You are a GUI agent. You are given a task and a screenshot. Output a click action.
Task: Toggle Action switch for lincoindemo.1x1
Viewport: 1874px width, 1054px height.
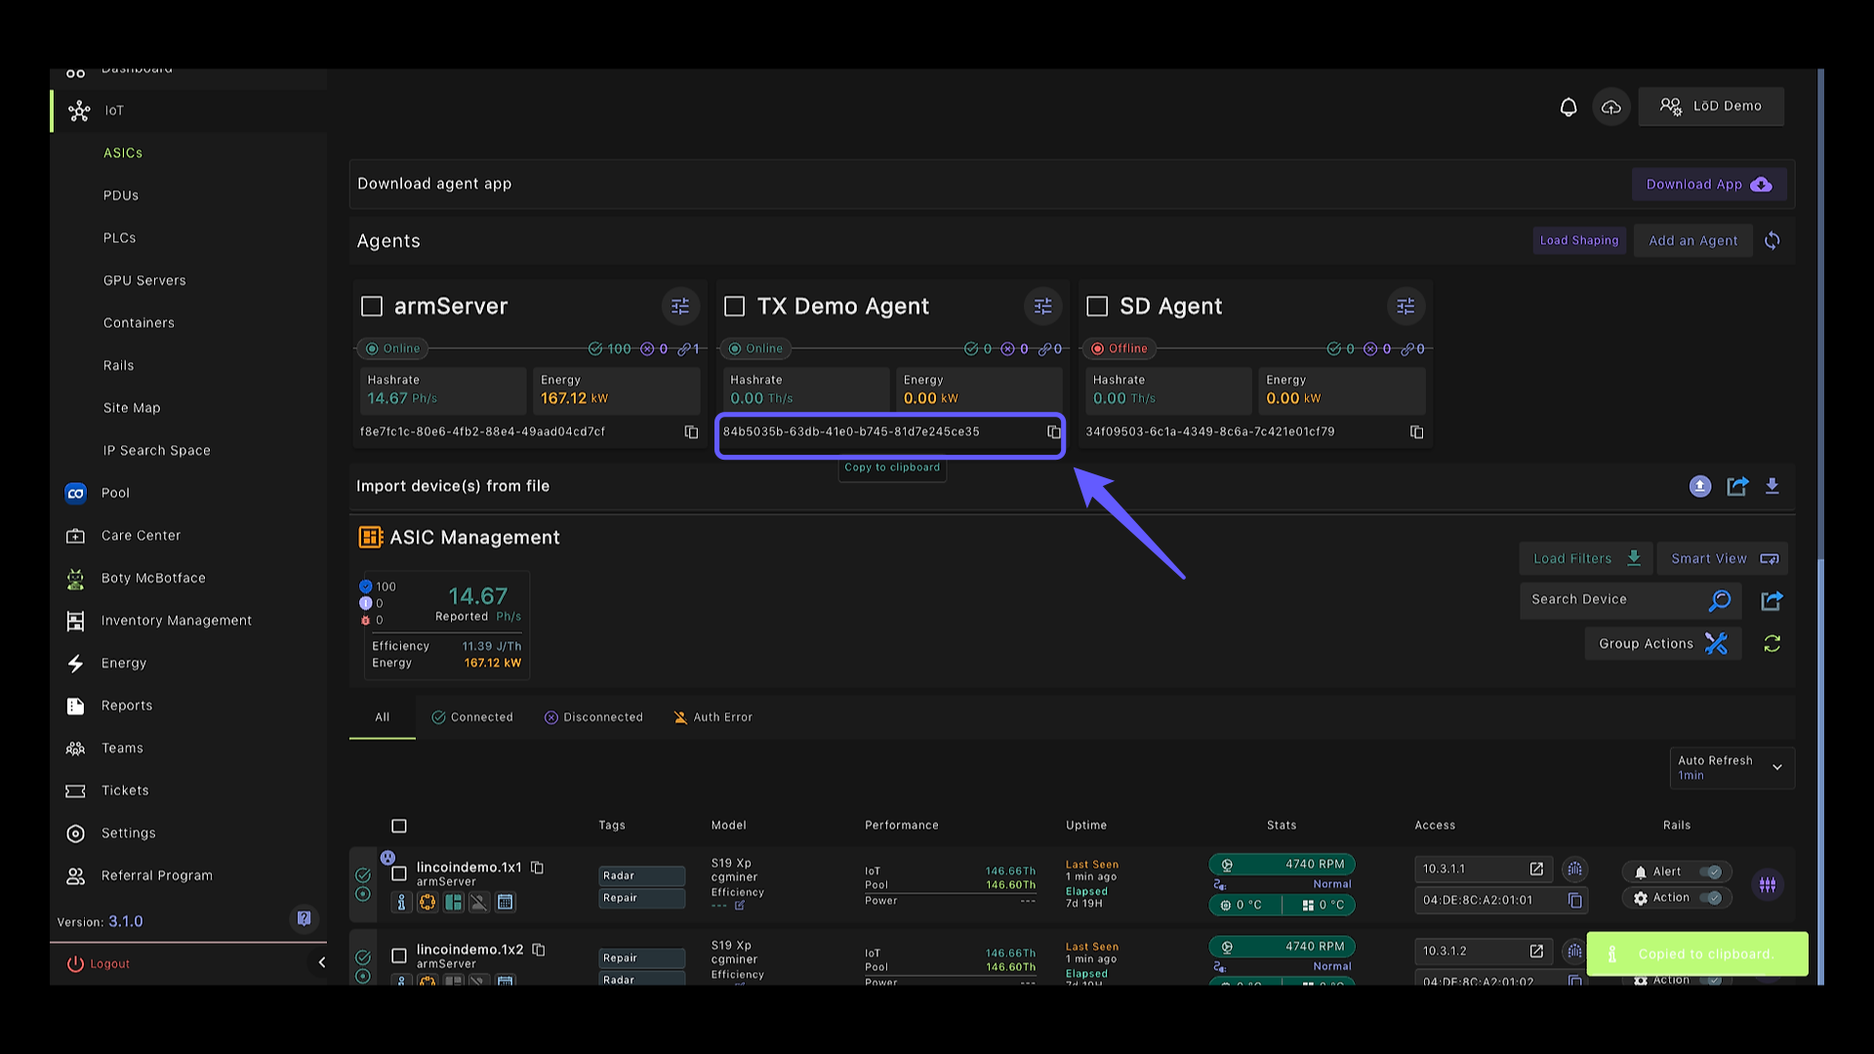[1711, 898]
